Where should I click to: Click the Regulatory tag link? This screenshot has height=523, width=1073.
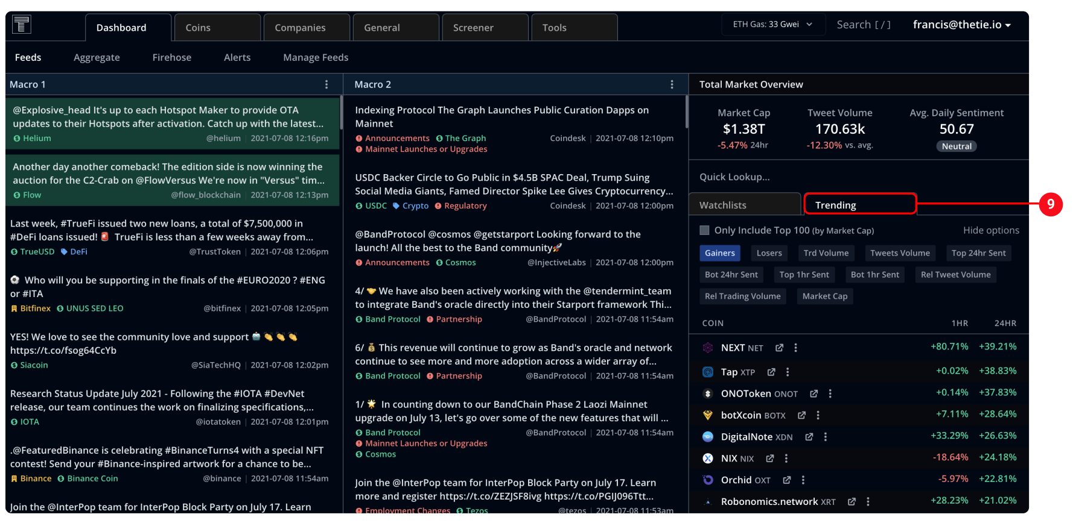(x=460, y=206)
